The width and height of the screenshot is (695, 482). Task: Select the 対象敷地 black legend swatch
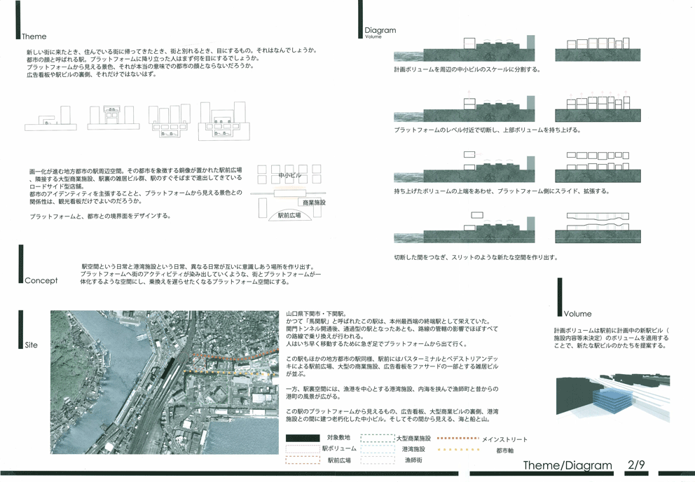pos(303,438)
